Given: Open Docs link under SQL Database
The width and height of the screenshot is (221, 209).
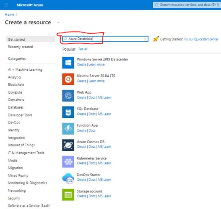Looking at the screenshot, I should pos(92,114).
